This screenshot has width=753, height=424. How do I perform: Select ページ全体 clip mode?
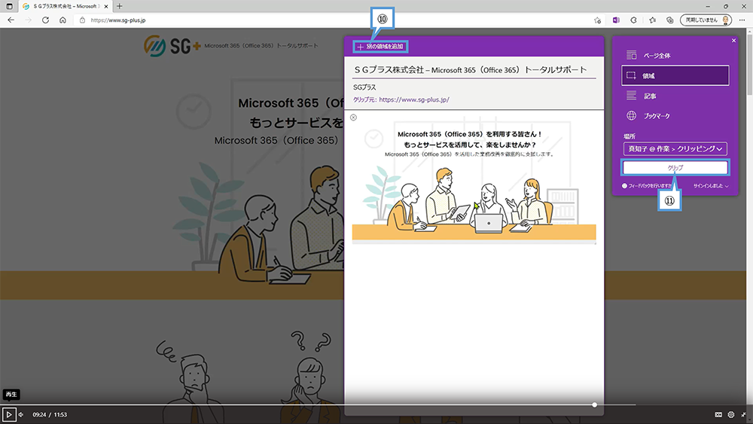pos(675,55)
